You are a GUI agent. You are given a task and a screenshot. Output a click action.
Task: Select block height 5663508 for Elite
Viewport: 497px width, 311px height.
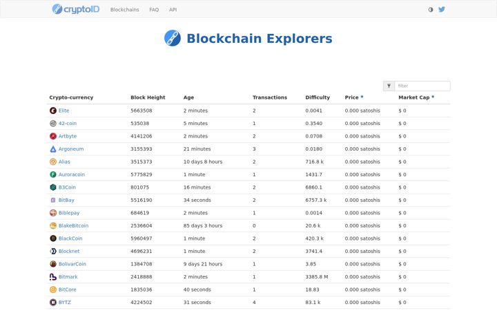point(142,111)
